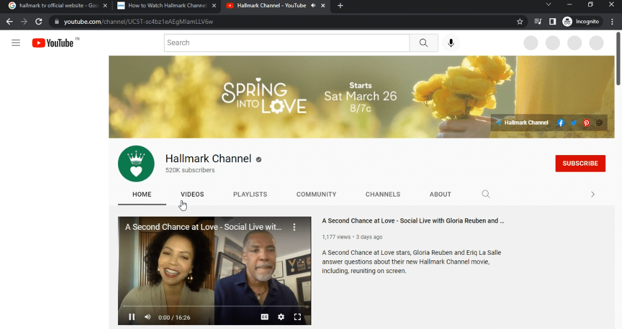Start voice search with the microphone
Screen dimensions: 622x329
[x=451, y=43]
